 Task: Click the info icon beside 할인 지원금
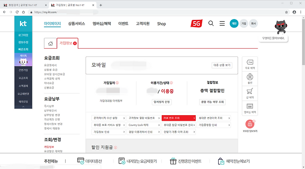(116, 147)
